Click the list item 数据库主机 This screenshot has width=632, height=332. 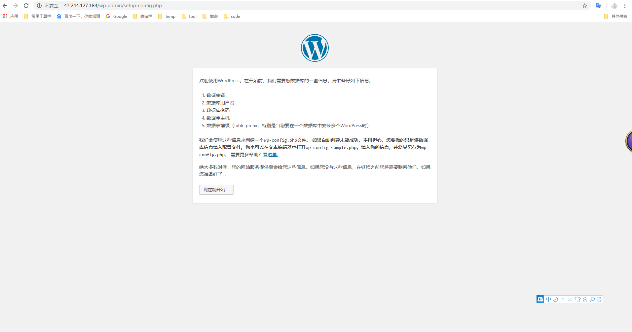(x=218, y=118)
